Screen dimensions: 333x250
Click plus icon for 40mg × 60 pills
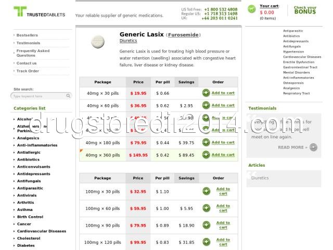(206, 105)
